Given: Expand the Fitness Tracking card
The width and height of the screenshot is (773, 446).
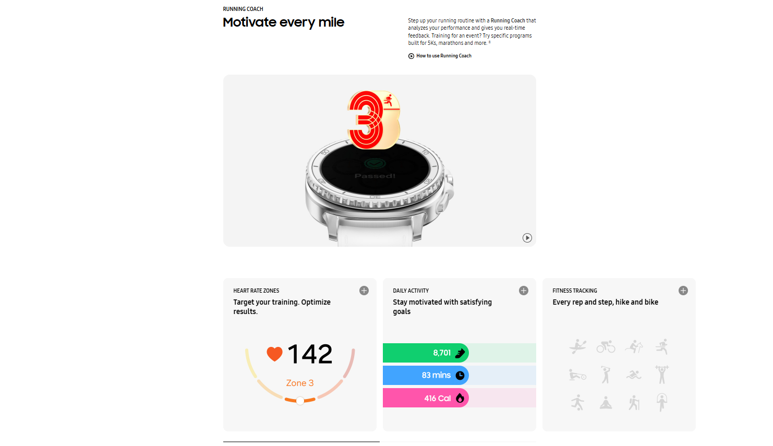Looking at the screenshot, I should [683, 291].
